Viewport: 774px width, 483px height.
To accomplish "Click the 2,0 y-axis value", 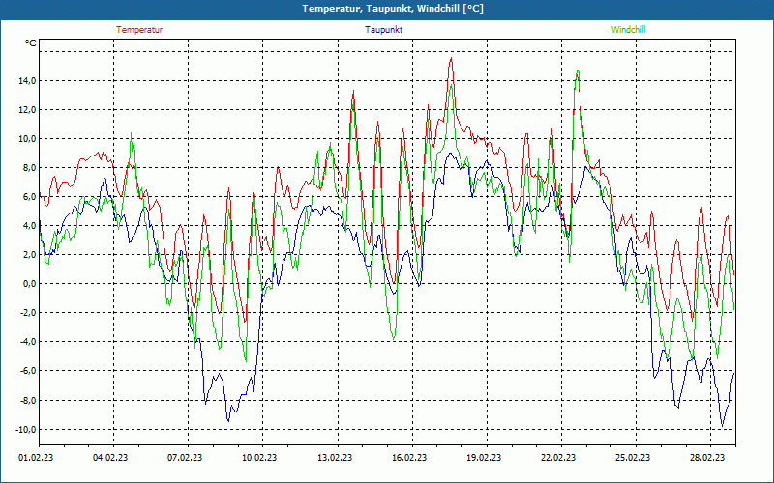I will [x=30, y=255].
